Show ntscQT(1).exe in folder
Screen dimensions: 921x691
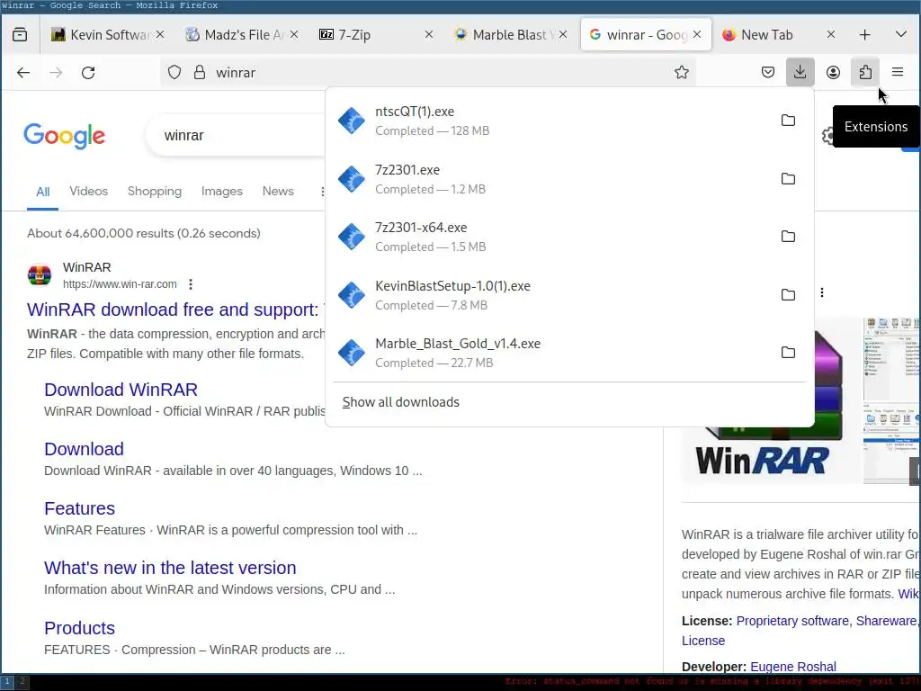[788, 121]
